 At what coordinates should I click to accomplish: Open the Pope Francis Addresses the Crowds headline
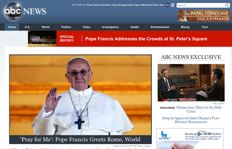[x=146, y=39]
